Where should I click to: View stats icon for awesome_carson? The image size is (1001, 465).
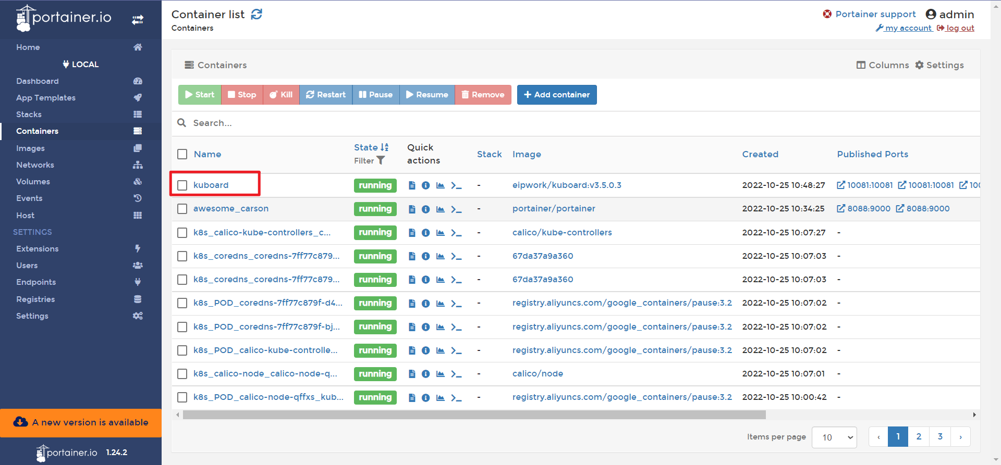[441, 209]
